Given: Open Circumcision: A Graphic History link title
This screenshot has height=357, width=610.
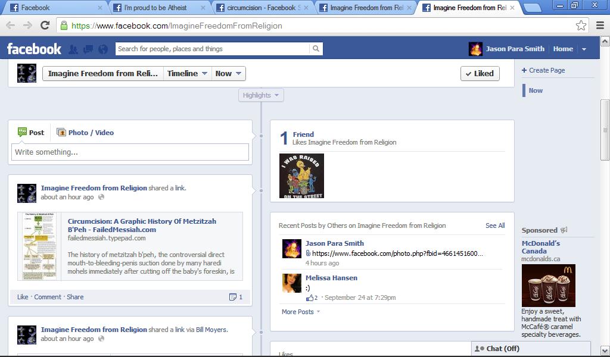Looking at the screenshot, I should (142, 226).
